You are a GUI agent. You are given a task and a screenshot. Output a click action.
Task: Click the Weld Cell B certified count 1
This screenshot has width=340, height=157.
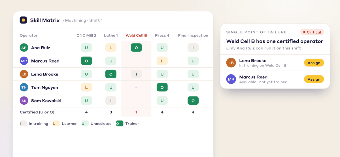coord(136,112)
